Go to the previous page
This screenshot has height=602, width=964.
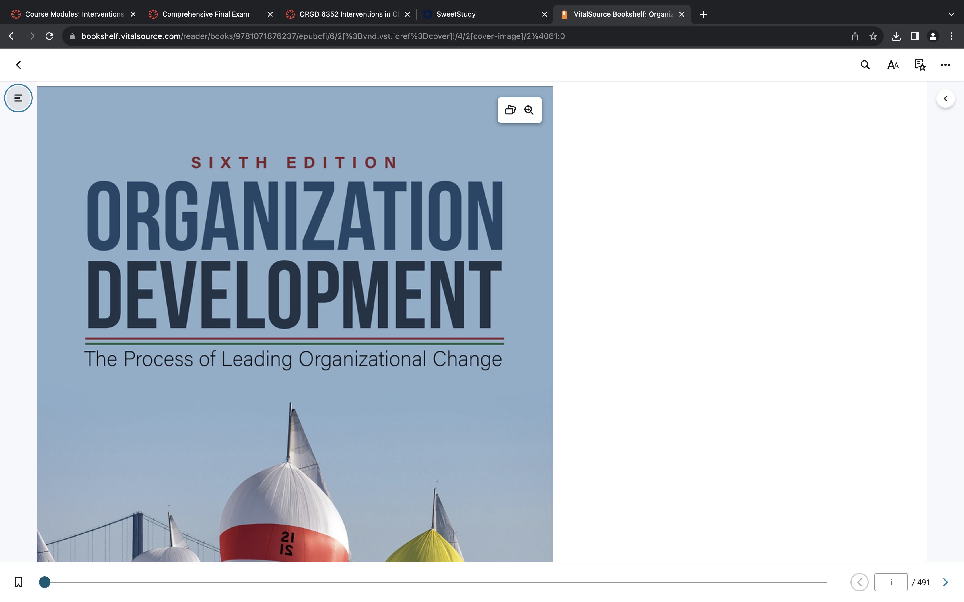[859, 582]
